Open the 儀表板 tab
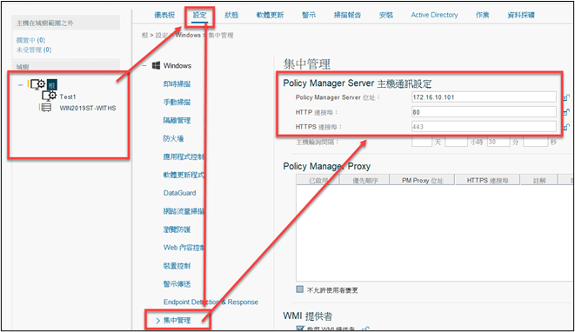This screenshot has width=575, height=332. click(164, 15)
